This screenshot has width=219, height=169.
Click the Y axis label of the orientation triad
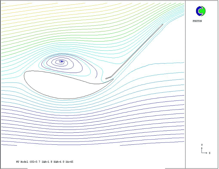pos(202,145)
